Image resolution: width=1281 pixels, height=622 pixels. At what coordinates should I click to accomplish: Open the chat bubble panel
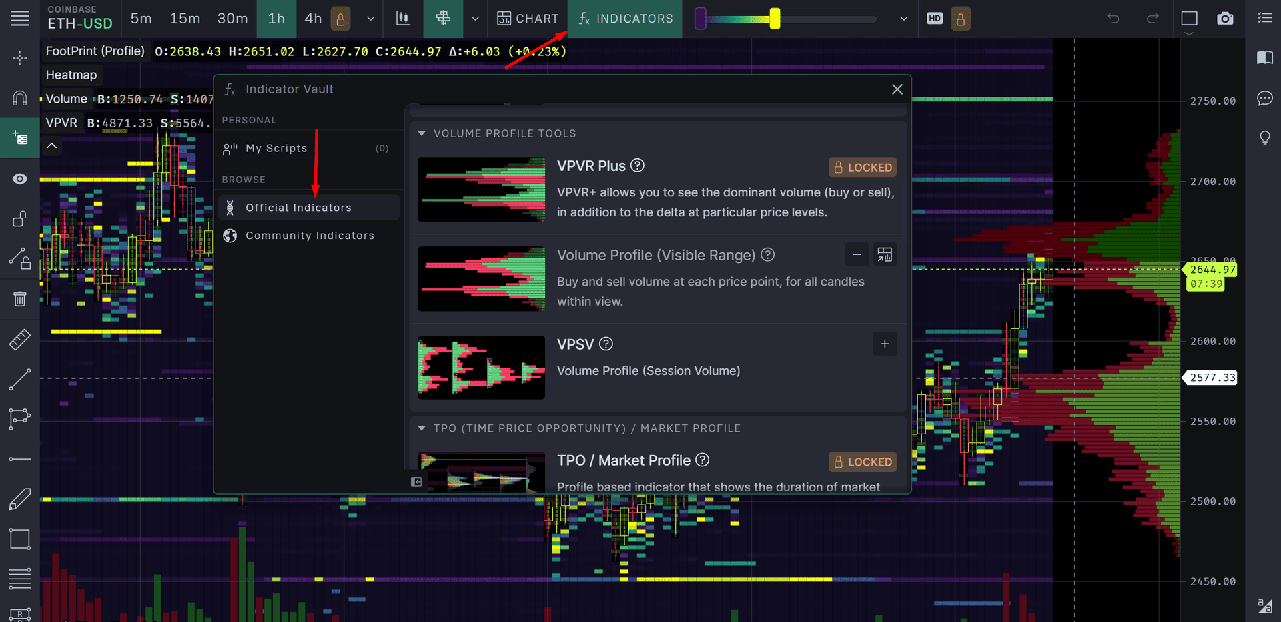[x=1264, y=99]
